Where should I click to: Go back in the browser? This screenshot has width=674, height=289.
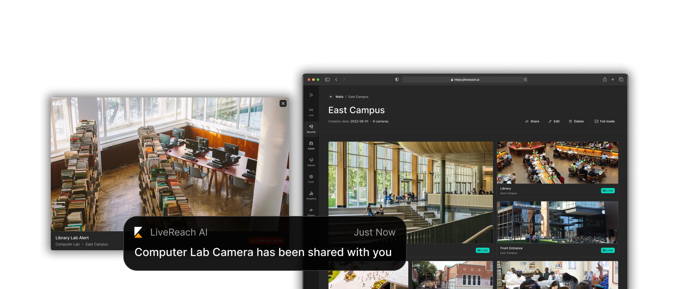coord(336,80)
